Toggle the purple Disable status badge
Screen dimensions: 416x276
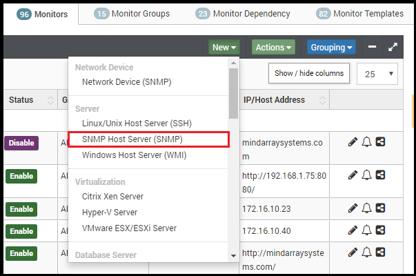[x=21, y=143]
